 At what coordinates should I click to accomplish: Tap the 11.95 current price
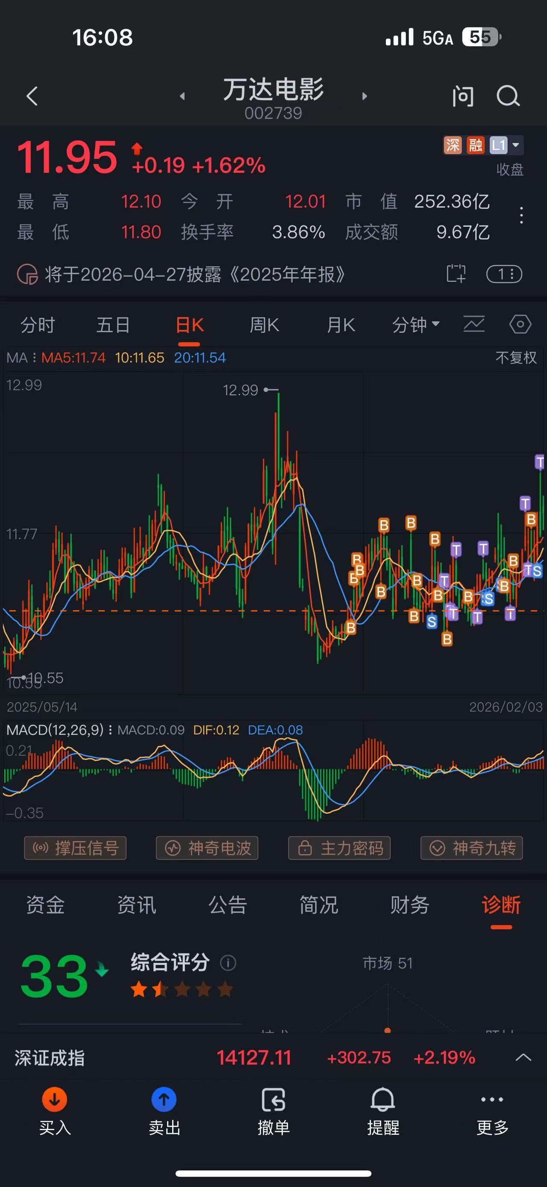[x=67, y=157]
